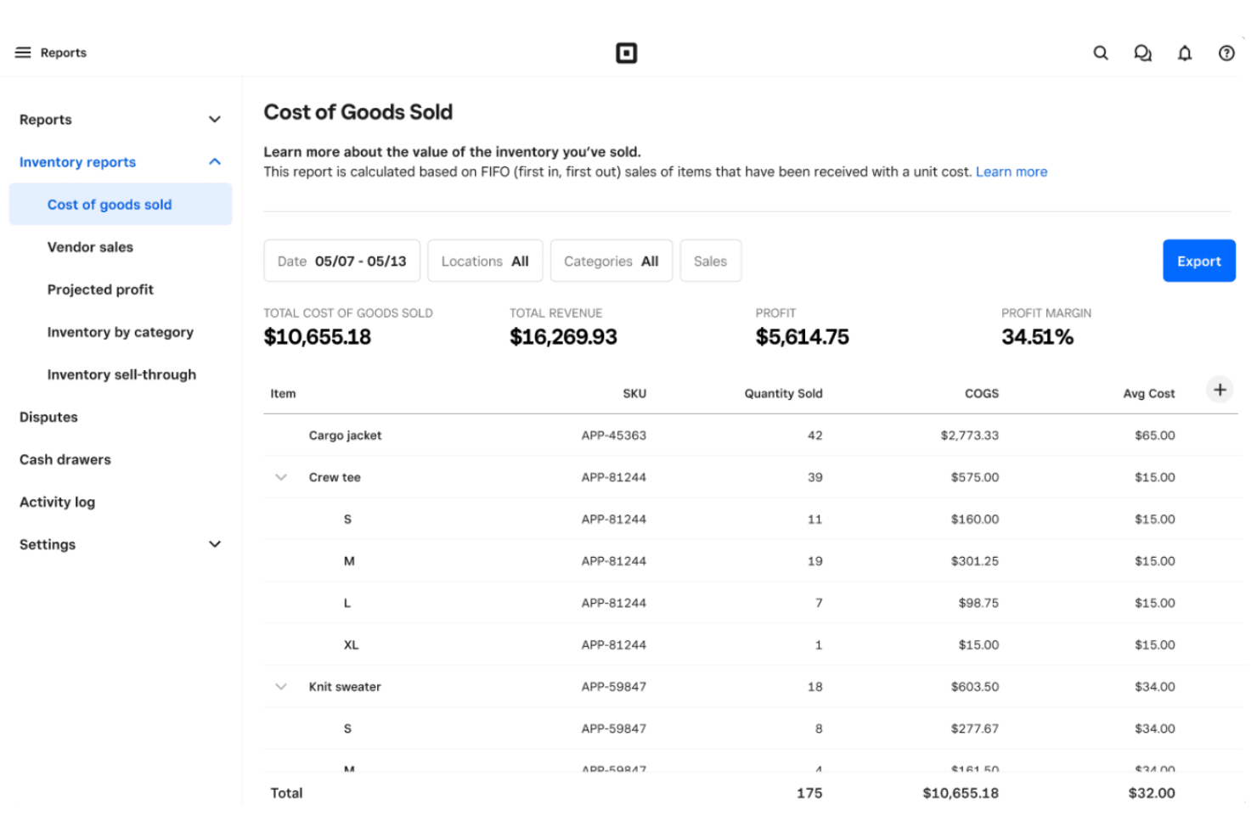The height and width of the screenshot is (838, 1257).
Task: Change the date range filter
Action: click(x=341, y=261)
